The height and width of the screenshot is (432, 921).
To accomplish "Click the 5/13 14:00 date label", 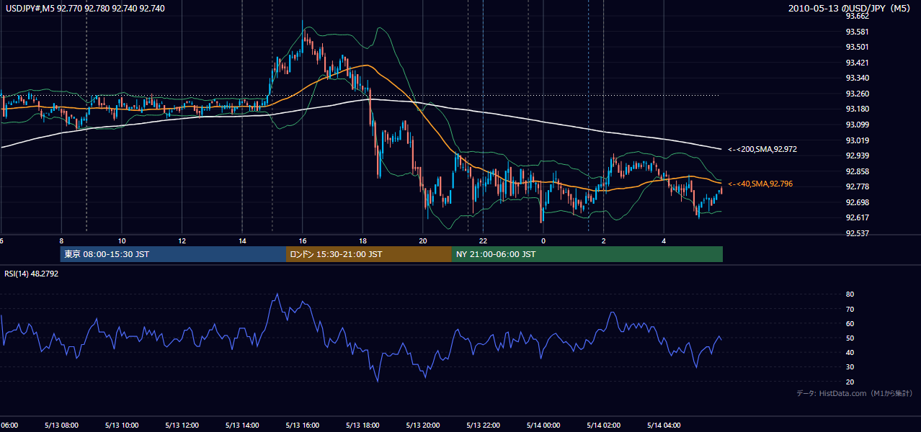I will 242,425.
